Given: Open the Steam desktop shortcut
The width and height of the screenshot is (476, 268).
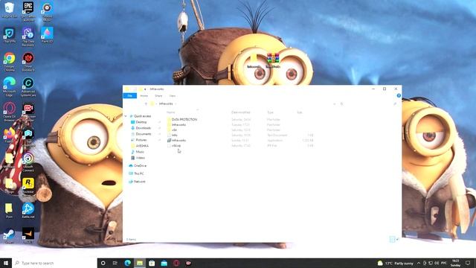Looking at the screenshot, I should 10,236.
